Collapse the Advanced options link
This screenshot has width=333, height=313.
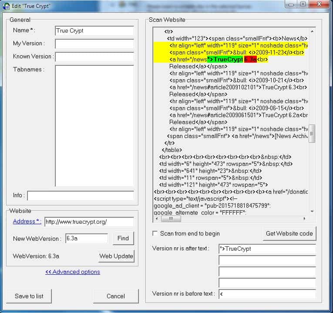coord(73,272)
